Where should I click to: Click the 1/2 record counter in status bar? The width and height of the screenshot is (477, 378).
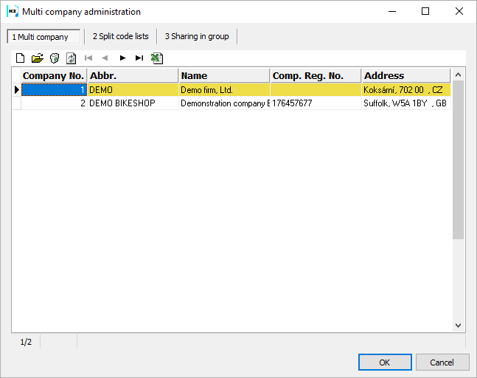coord(26,342)
